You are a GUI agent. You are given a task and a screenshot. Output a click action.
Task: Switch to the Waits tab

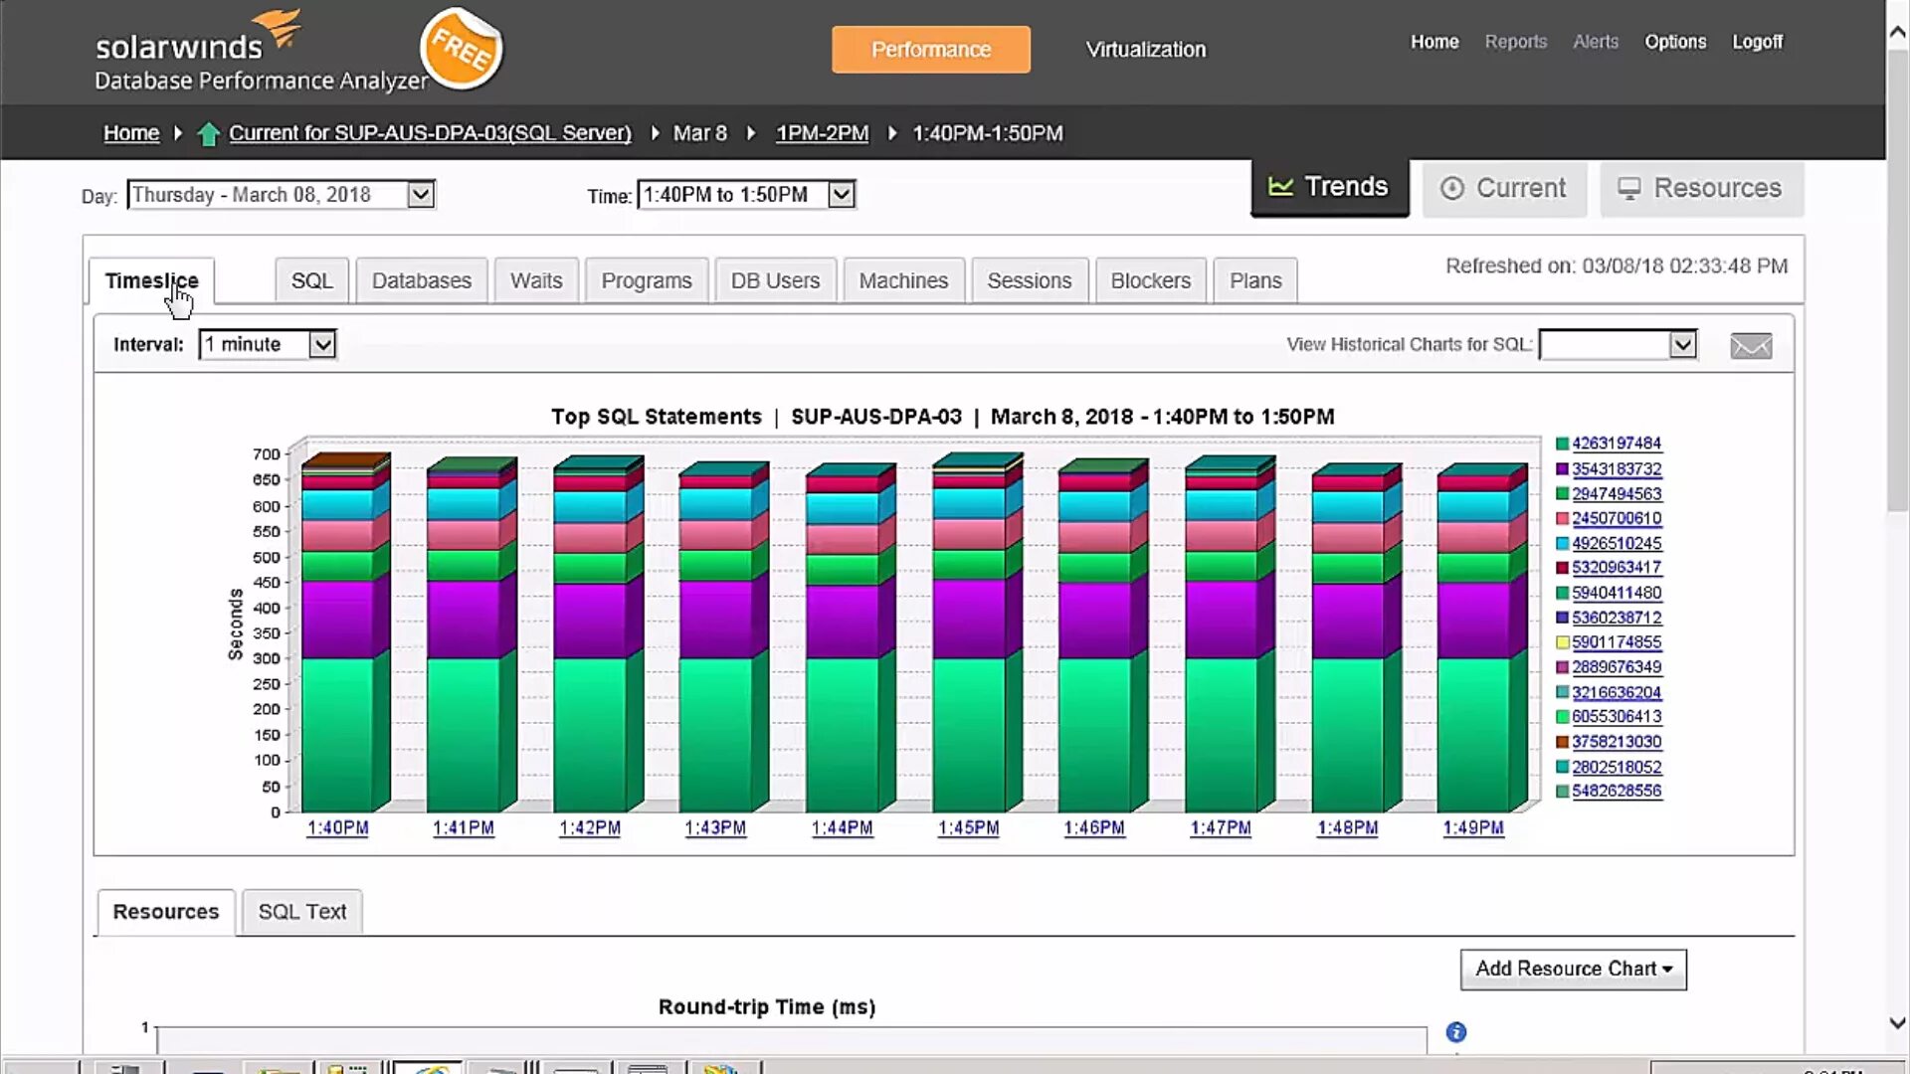pyautogui.click(x=536, y=281)
